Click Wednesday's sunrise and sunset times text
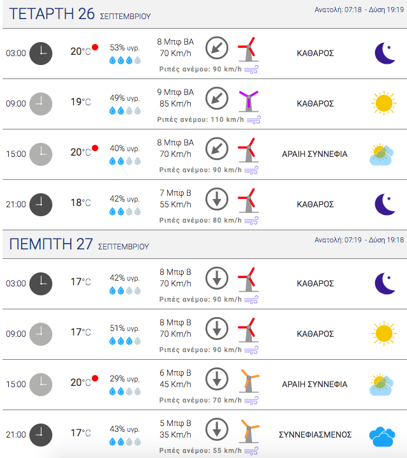The width and height of the screenshot is (407, 458). tap(359, 10)
